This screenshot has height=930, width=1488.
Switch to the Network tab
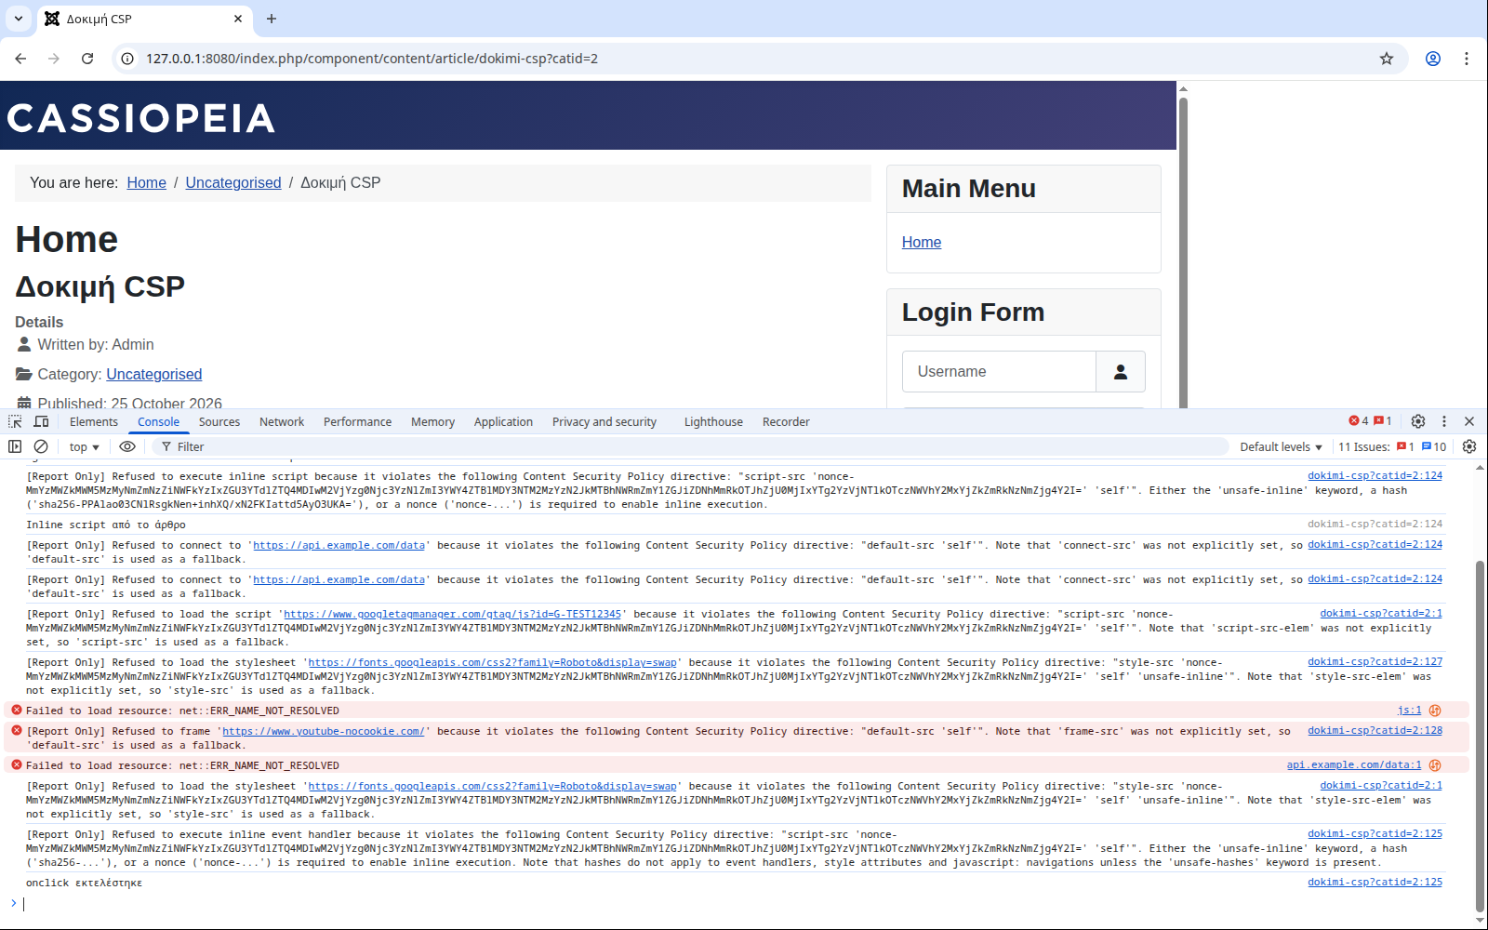282,422
